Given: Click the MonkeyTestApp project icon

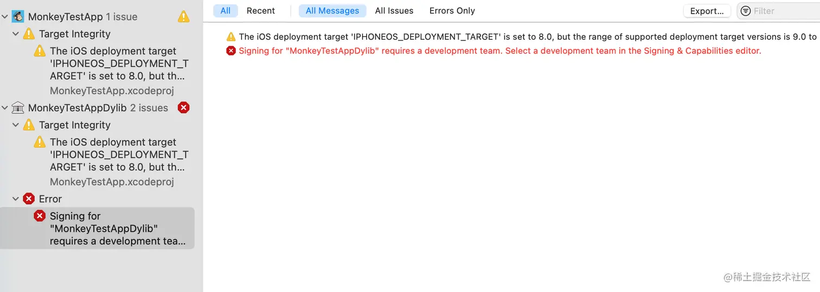Looking at the screenshot, I should pos(18,16).
